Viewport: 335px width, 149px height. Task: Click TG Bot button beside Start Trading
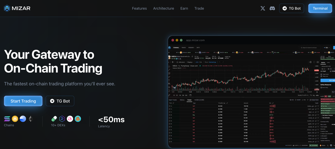coord(60,101)
